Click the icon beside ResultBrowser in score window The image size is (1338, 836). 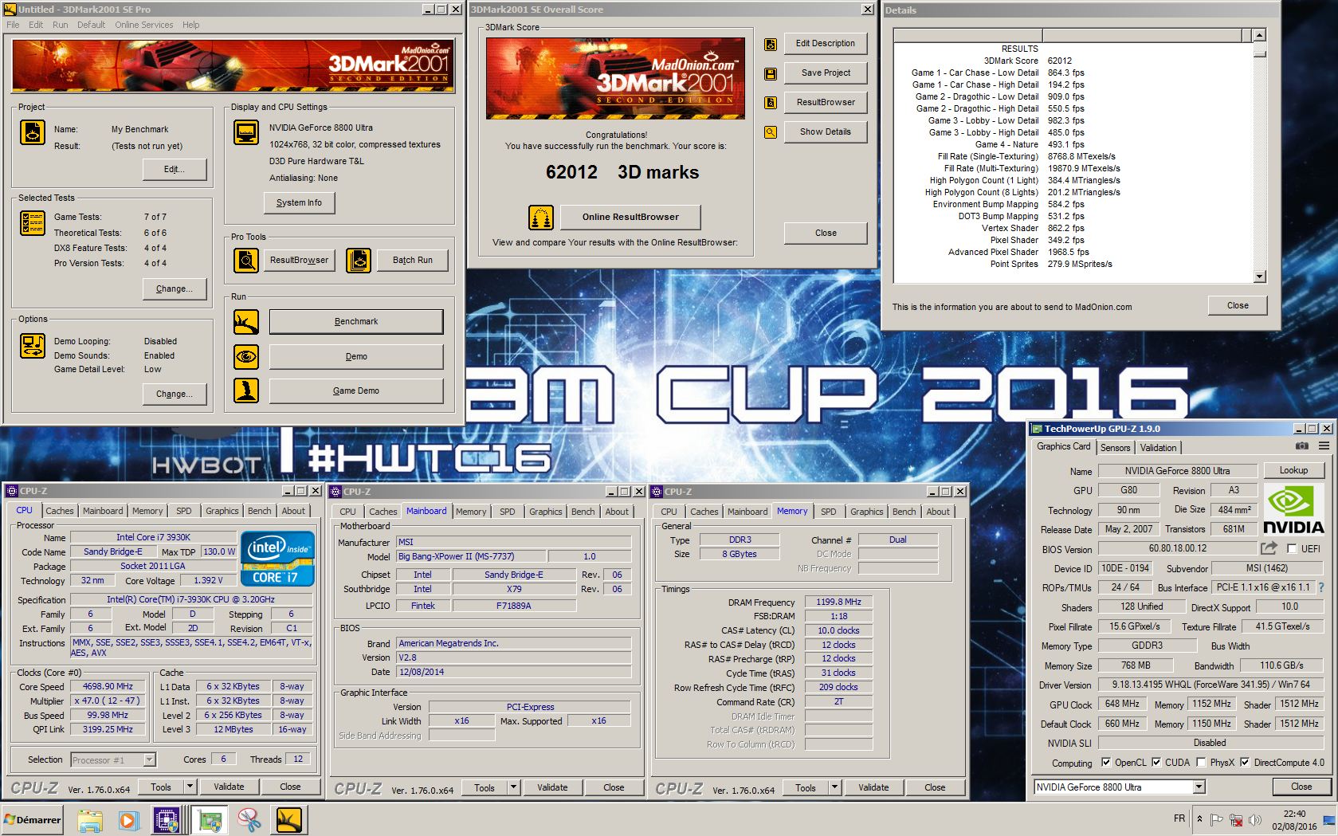pyautogui.click(x=771, y=102)
